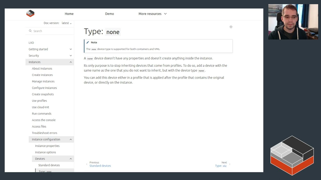
Task: Click the LXD logo in the header
Action: (x=30, y=13)
